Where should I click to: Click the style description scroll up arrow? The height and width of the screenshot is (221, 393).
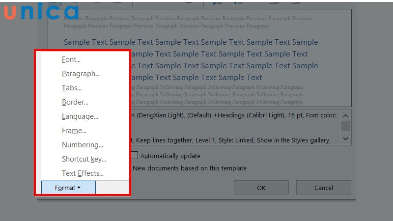click(345, 115)
